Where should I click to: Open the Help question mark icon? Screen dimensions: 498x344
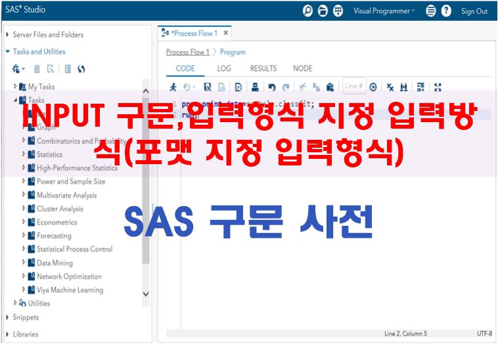pyautogui.click(x=446, y=11)
